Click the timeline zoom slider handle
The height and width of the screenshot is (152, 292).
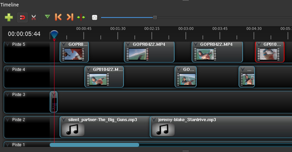click(x=155, y=17)
